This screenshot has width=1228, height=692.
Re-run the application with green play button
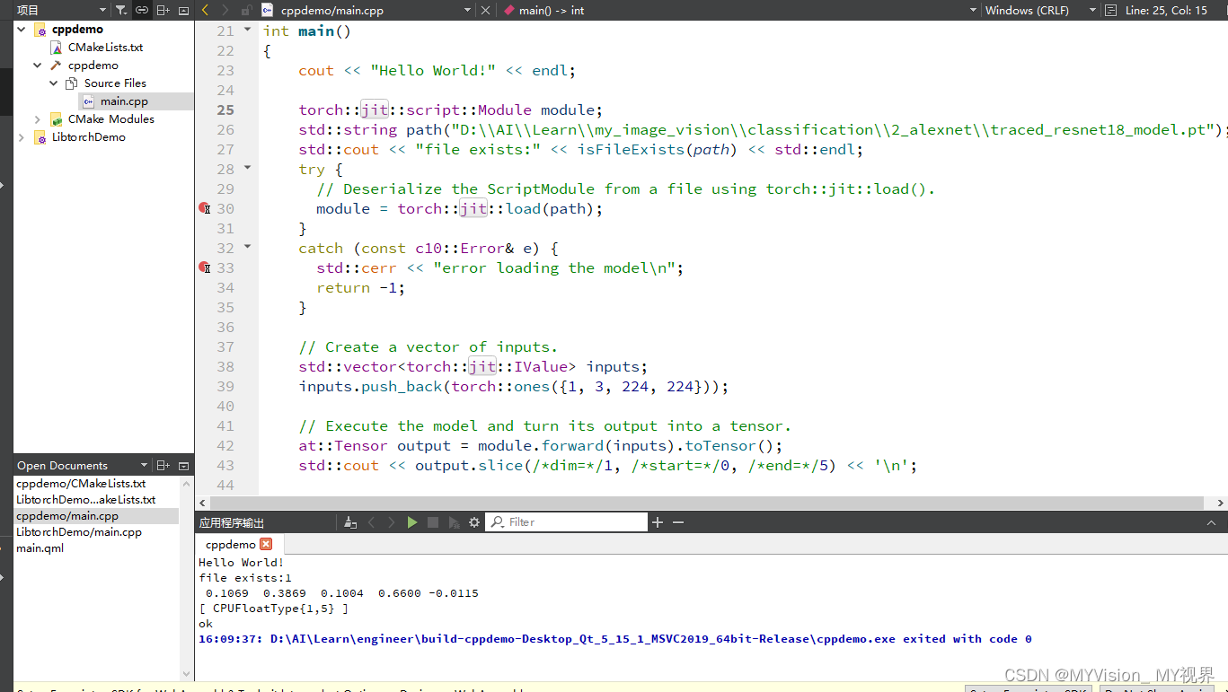click(x=412, y=521)
